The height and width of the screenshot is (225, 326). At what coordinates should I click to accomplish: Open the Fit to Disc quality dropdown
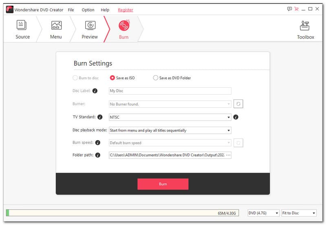click(x=299, y=213)
